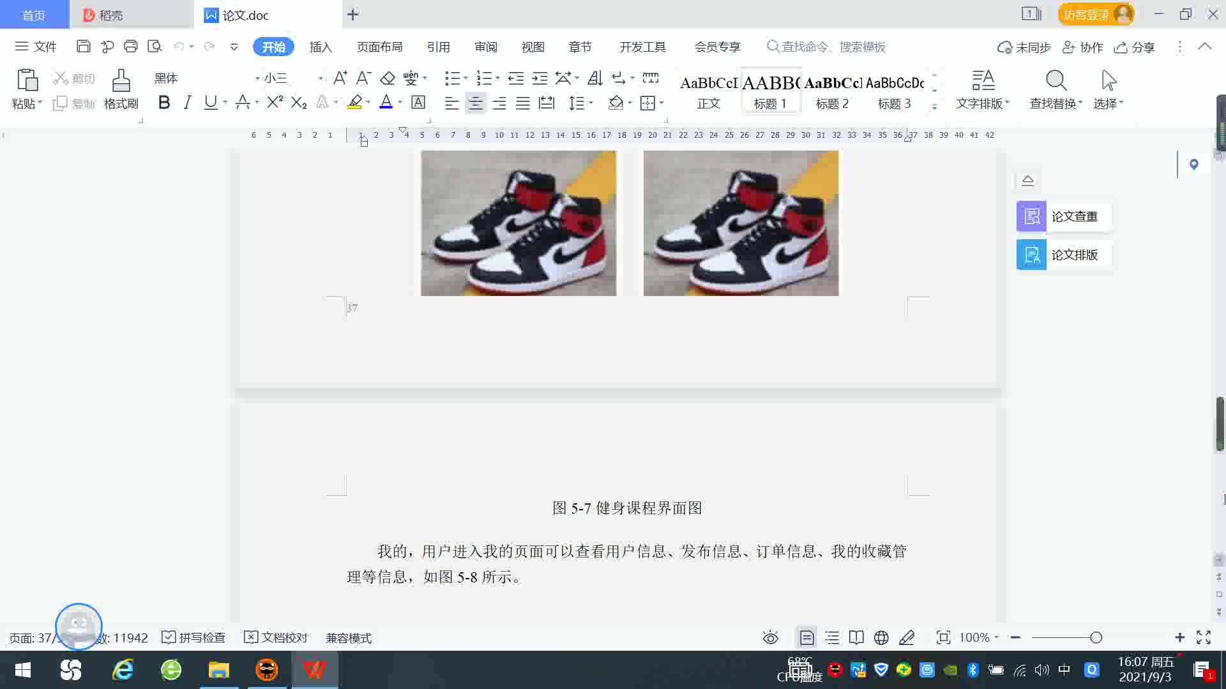Zoom in with the plus icon

pyautogui.click(x=1179, y=637)
